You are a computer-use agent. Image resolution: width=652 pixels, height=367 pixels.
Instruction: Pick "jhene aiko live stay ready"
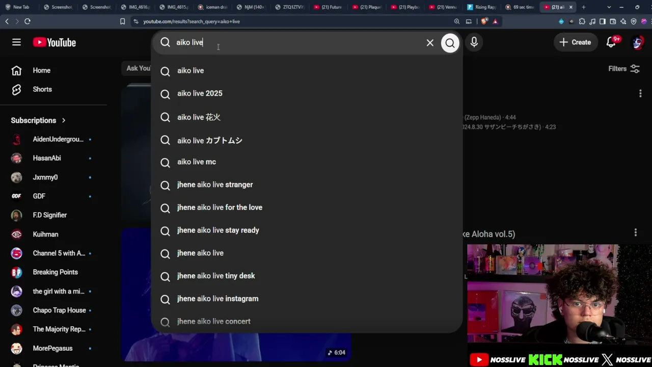coord(307,230)
